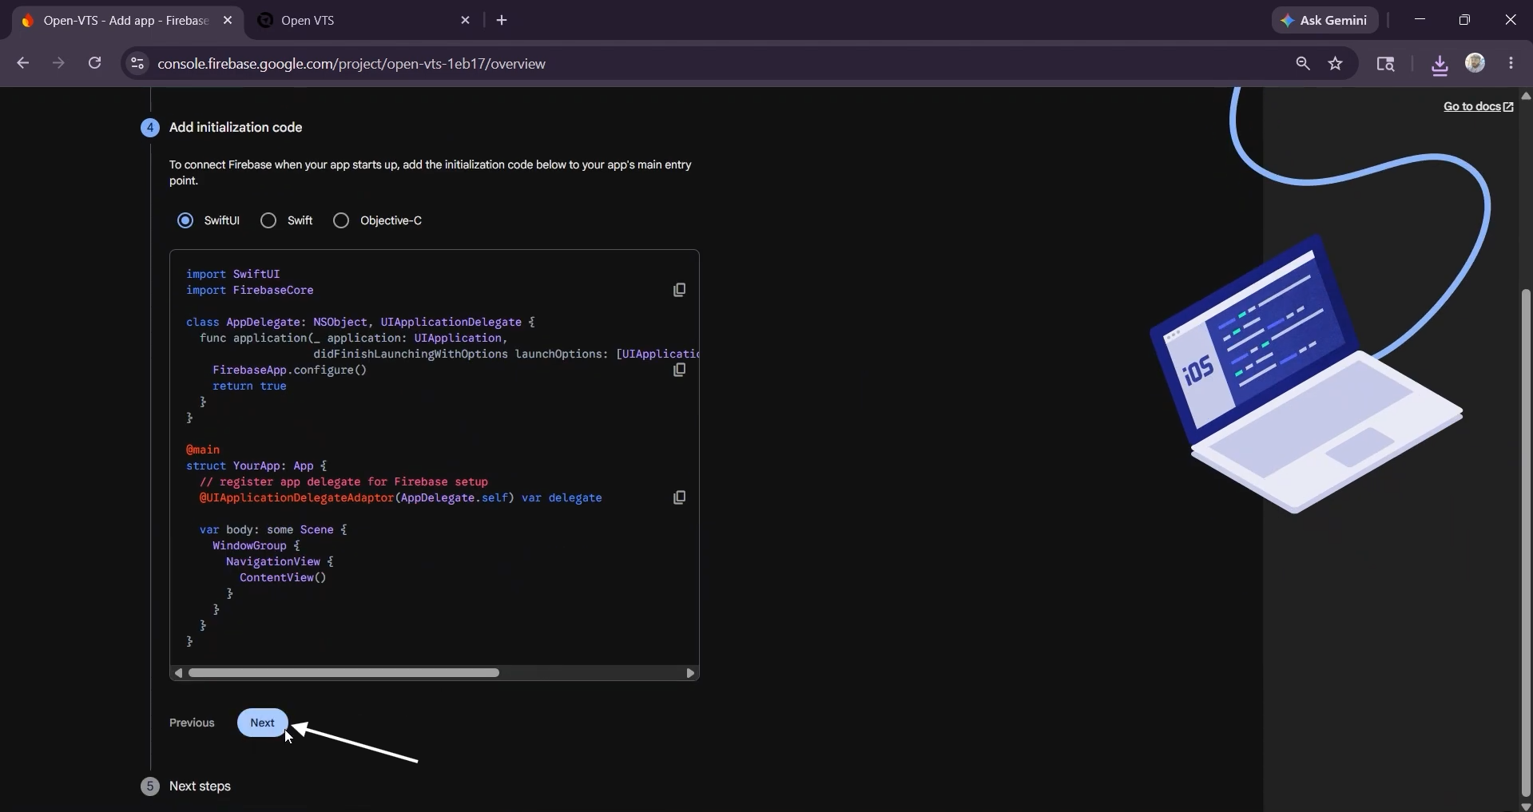Open the zoom control in address bar
The width and height of the screenshot is (1533, 812).
click(x=1303, y=63)
